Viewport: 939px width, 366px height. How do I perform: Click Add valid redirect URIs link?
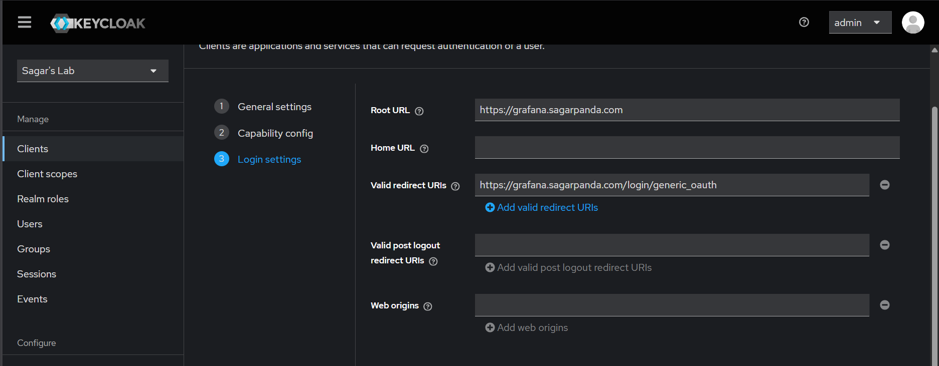click(x=542, y=207)
